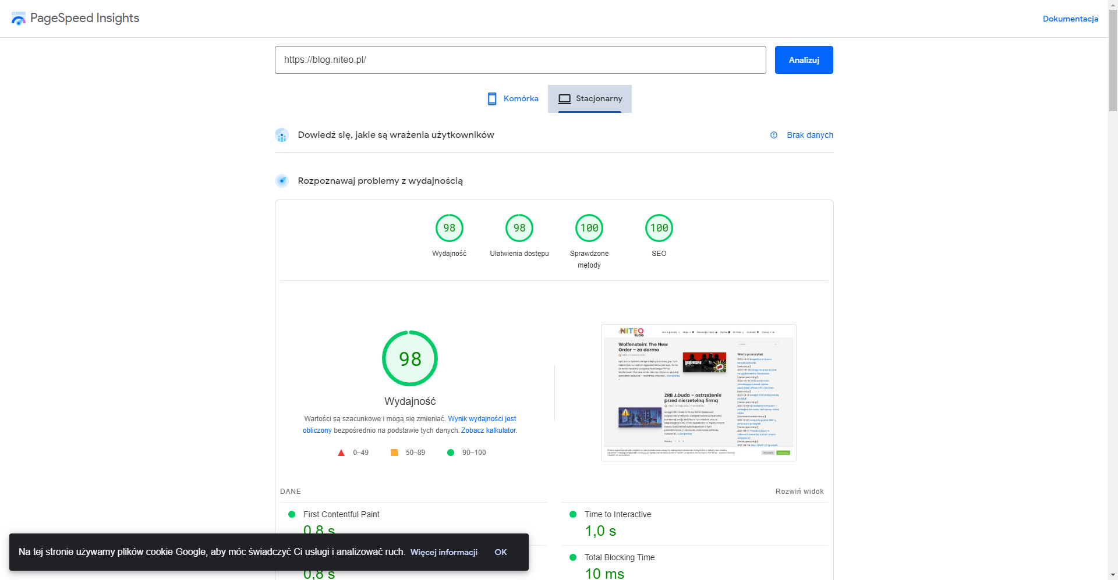This screenshot has width=1118, height=580.
Task: Expand metrics with Rozwiń widok
Action: [x=799, y=492]
